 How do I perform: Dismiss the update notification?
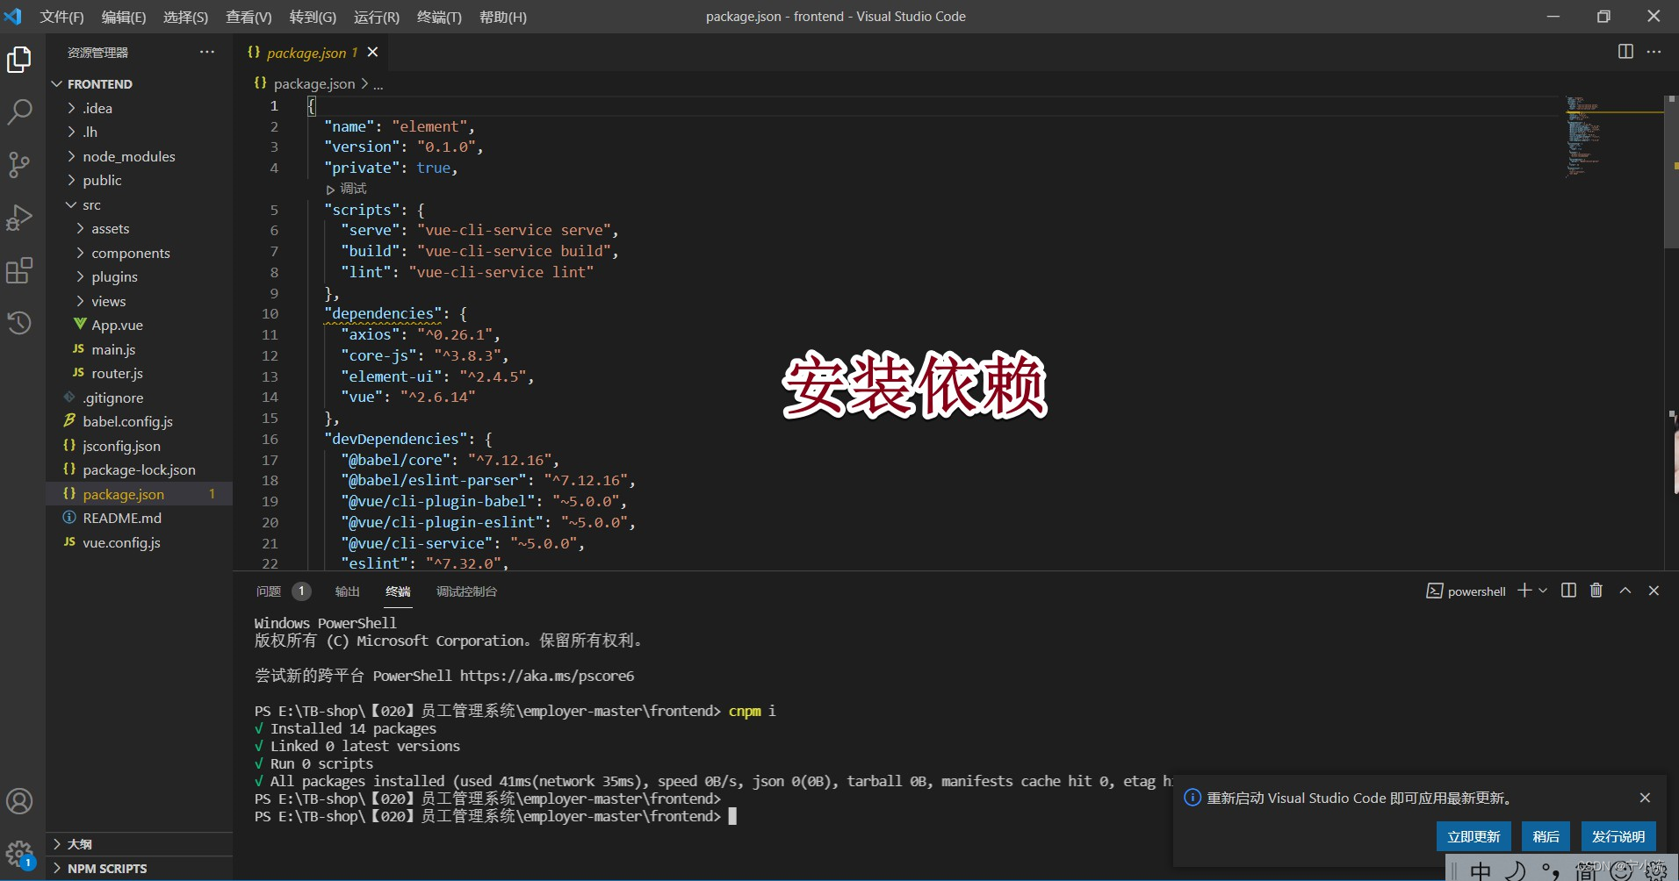[x=1645, y=798]
